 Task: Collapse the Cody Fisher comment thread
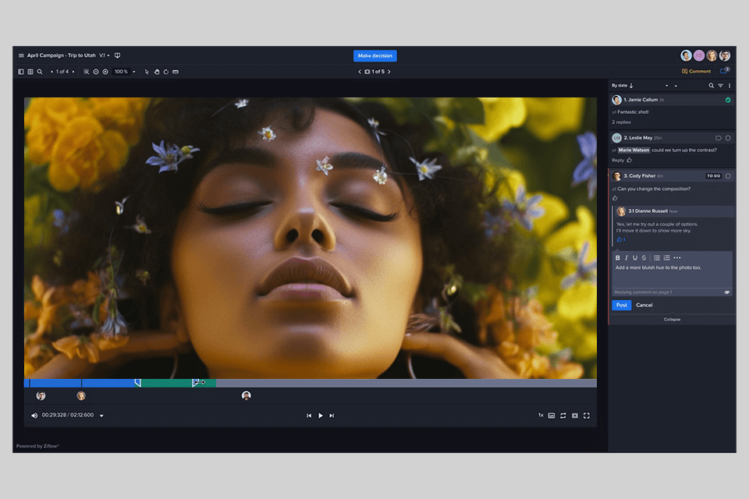pyautogui.click(x=672, y=320)
